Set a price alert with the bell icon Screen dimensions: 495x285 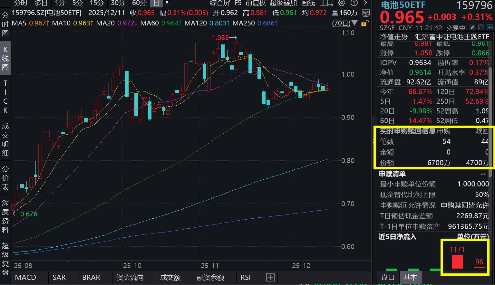pyautogui.click(x=481, y=28)
